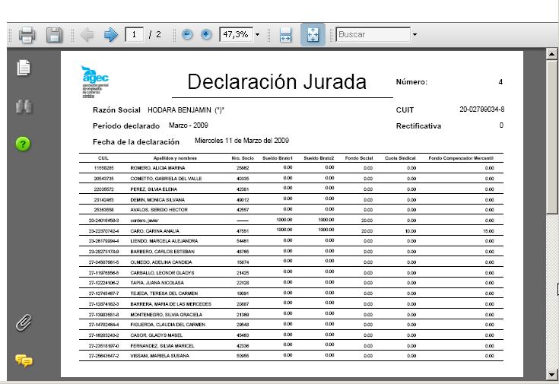Select the row OLMEDO, ADELINA CANDIDA
The width and height of the screenshot is (559, 384).
click(x=291, y=262)
